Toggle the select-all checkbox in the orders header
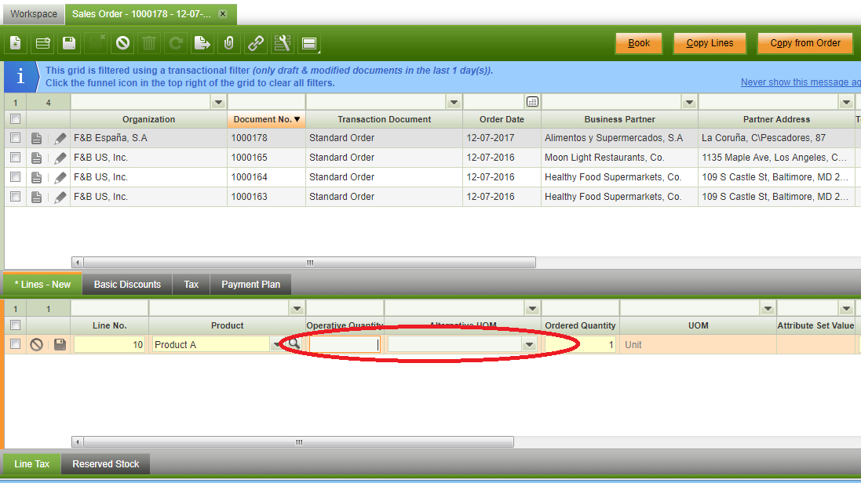This screenshot has width=861, height=483. [15, 119]
